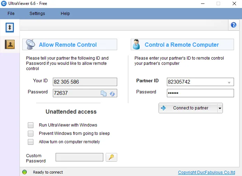The height and width of the screenshot is (176, 242).
Task: Click the partner Password input field
Action: point(200,93)
